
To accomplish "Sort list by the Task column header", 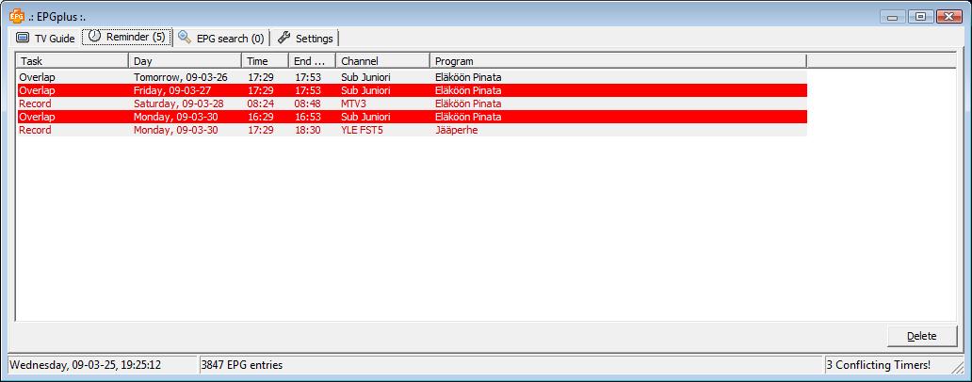I will pyautogui.click(x=72, y=61).
